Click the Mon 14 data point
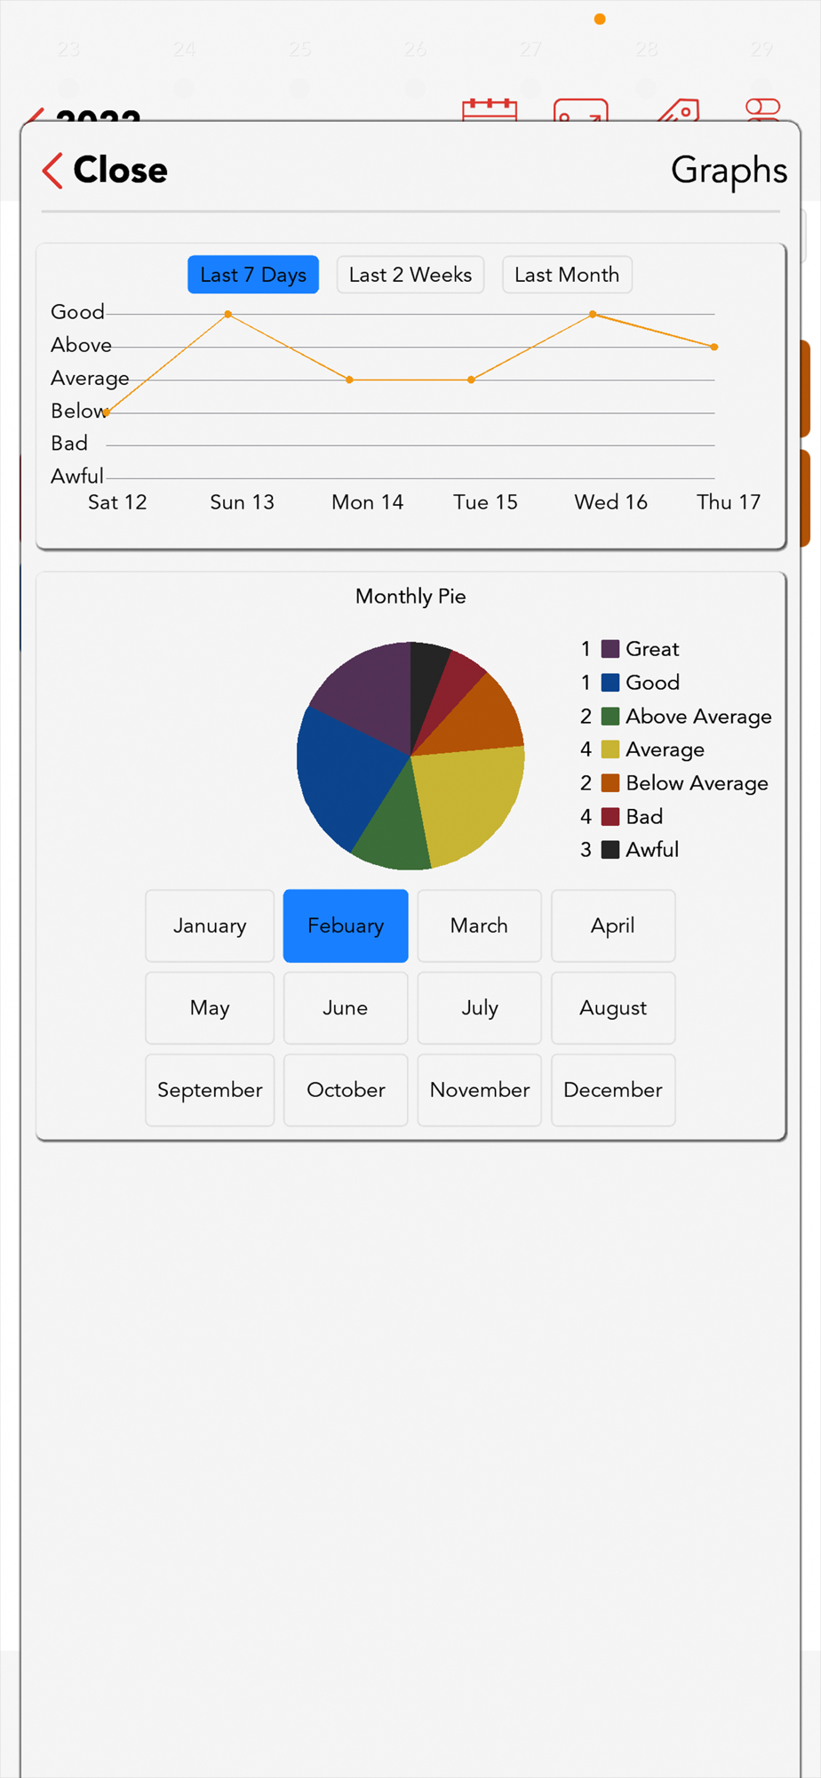 coord(349,380)
